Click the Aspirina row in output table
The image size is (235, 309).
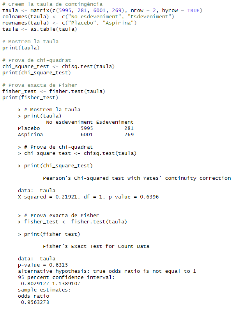click(x=76, y=135)
